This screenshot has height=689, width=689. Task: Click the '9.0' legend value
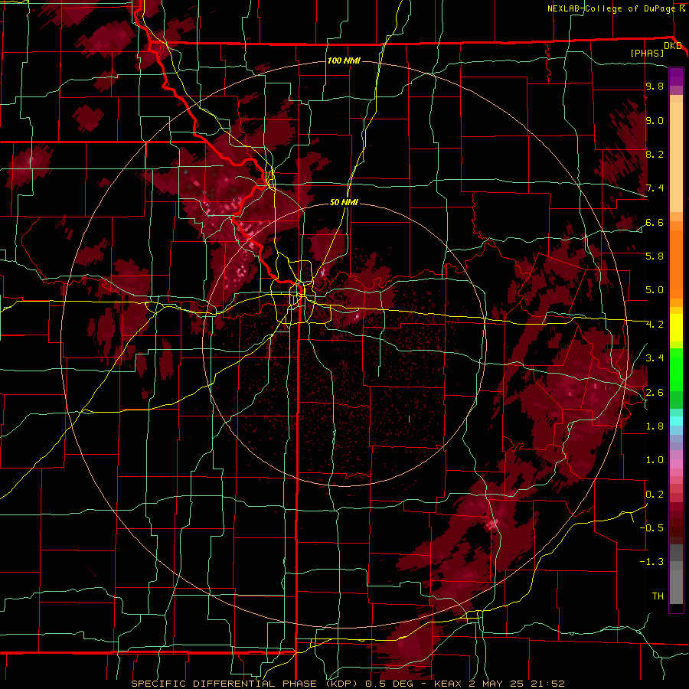655,120
